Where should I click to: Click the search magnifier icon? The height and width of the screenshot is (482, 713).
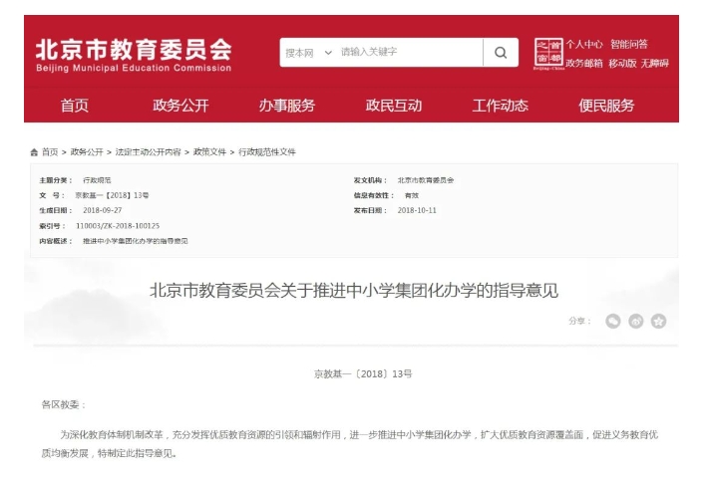tap(500, 53)
